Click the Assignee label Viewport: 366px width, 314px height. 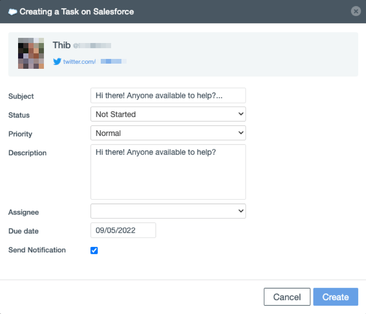[x=24, y=212]
